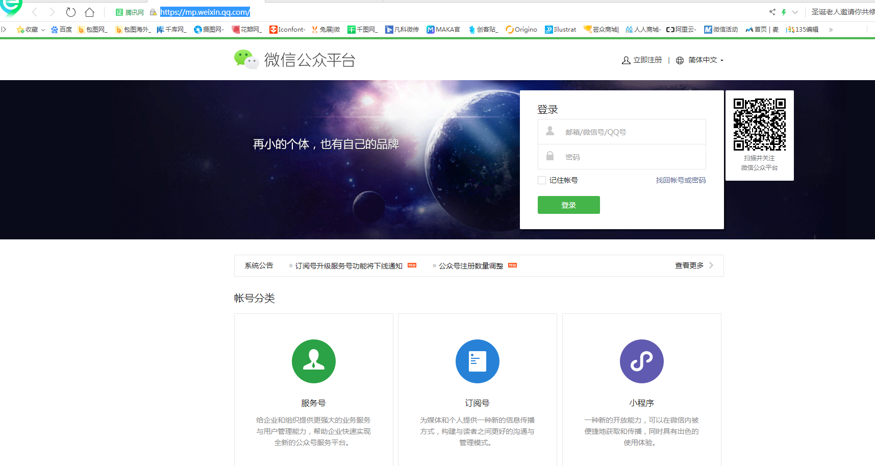The width and height of the screenshot is (875, 466).
Task: Open the 包图海外 bookmark
Action: point(133,30)
